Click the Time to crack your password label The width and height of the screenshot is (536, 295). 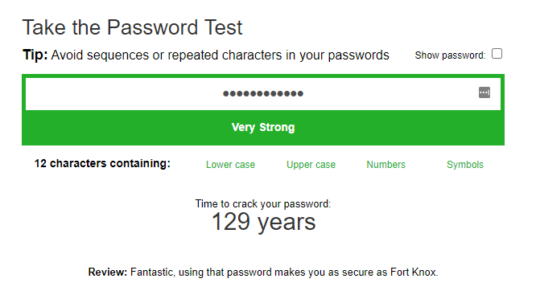[263, 204]
